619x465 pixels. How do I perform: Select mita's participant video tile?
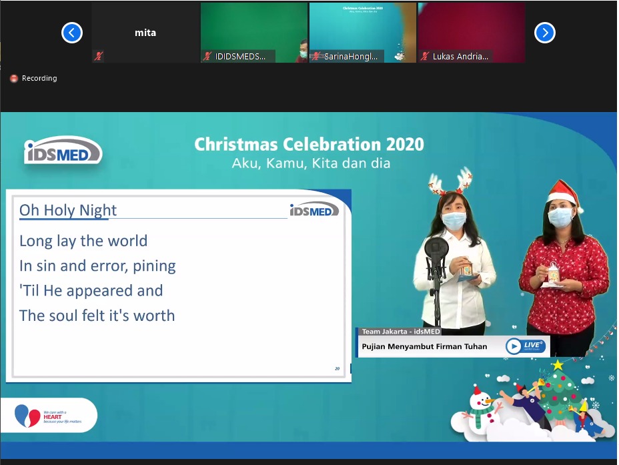pyautogui.click(x=145, y=33)
